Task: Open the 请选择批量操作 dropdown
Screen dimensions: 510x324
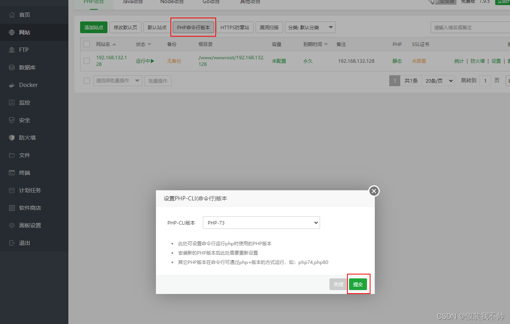Action: point(118,81)
